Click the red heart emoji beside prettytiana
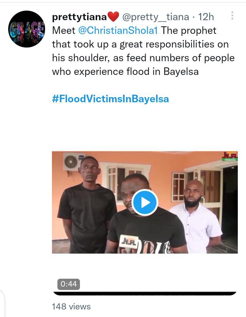Viewport: 246px width, 317px height. pos(113,16)
